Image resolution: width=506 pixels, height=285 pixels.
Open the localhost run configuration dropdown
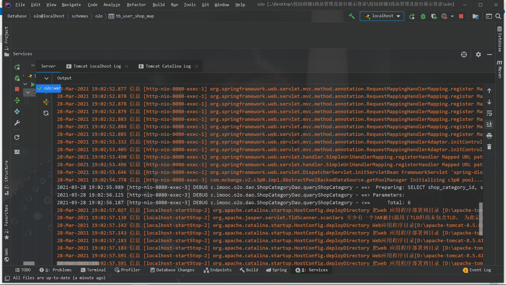pos(382,16)
